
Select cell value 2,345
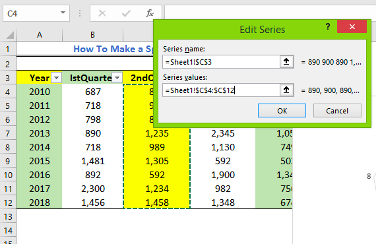pyautogui.click(x=223, y=133)
